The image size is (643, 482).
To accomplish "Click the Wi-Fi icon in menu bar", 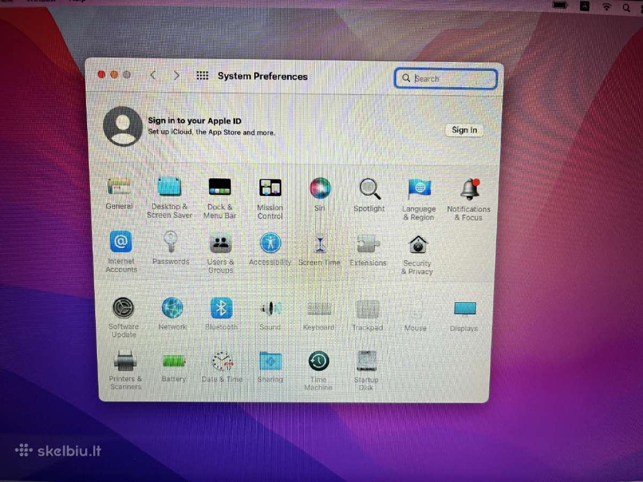I will click(607, 7).
